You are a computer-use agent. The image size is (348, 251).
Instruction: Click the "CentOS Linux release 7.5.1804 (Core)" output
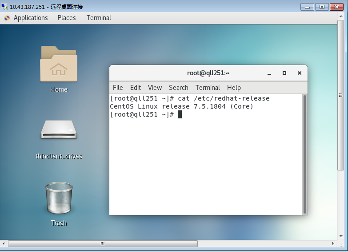(x=181, y=106)
